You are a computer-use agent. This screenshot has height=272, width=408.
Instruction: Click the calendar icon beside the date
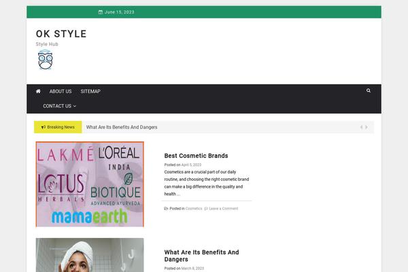click(x=101, y=12)
